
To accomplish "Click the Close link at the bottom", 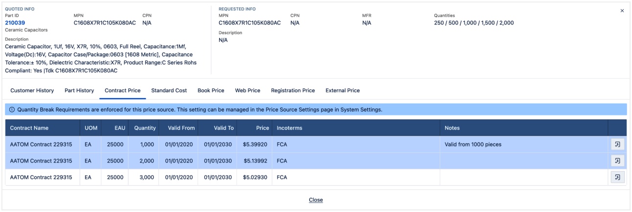I will pos(316,200).
